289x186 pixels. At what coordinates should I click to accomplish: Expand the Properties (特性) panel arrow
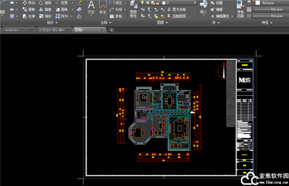(x=271, y=23)
